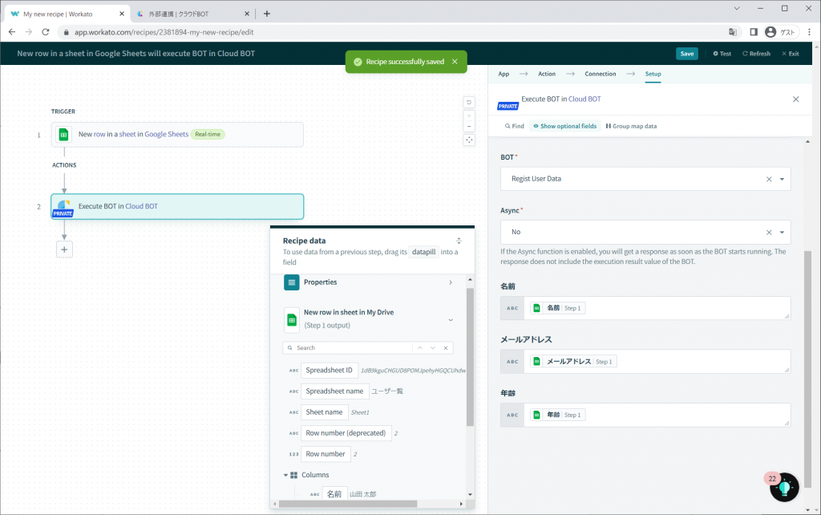Select the Row number (deprecated) datapill
The image size is (821, 515).
pos(346,433)
